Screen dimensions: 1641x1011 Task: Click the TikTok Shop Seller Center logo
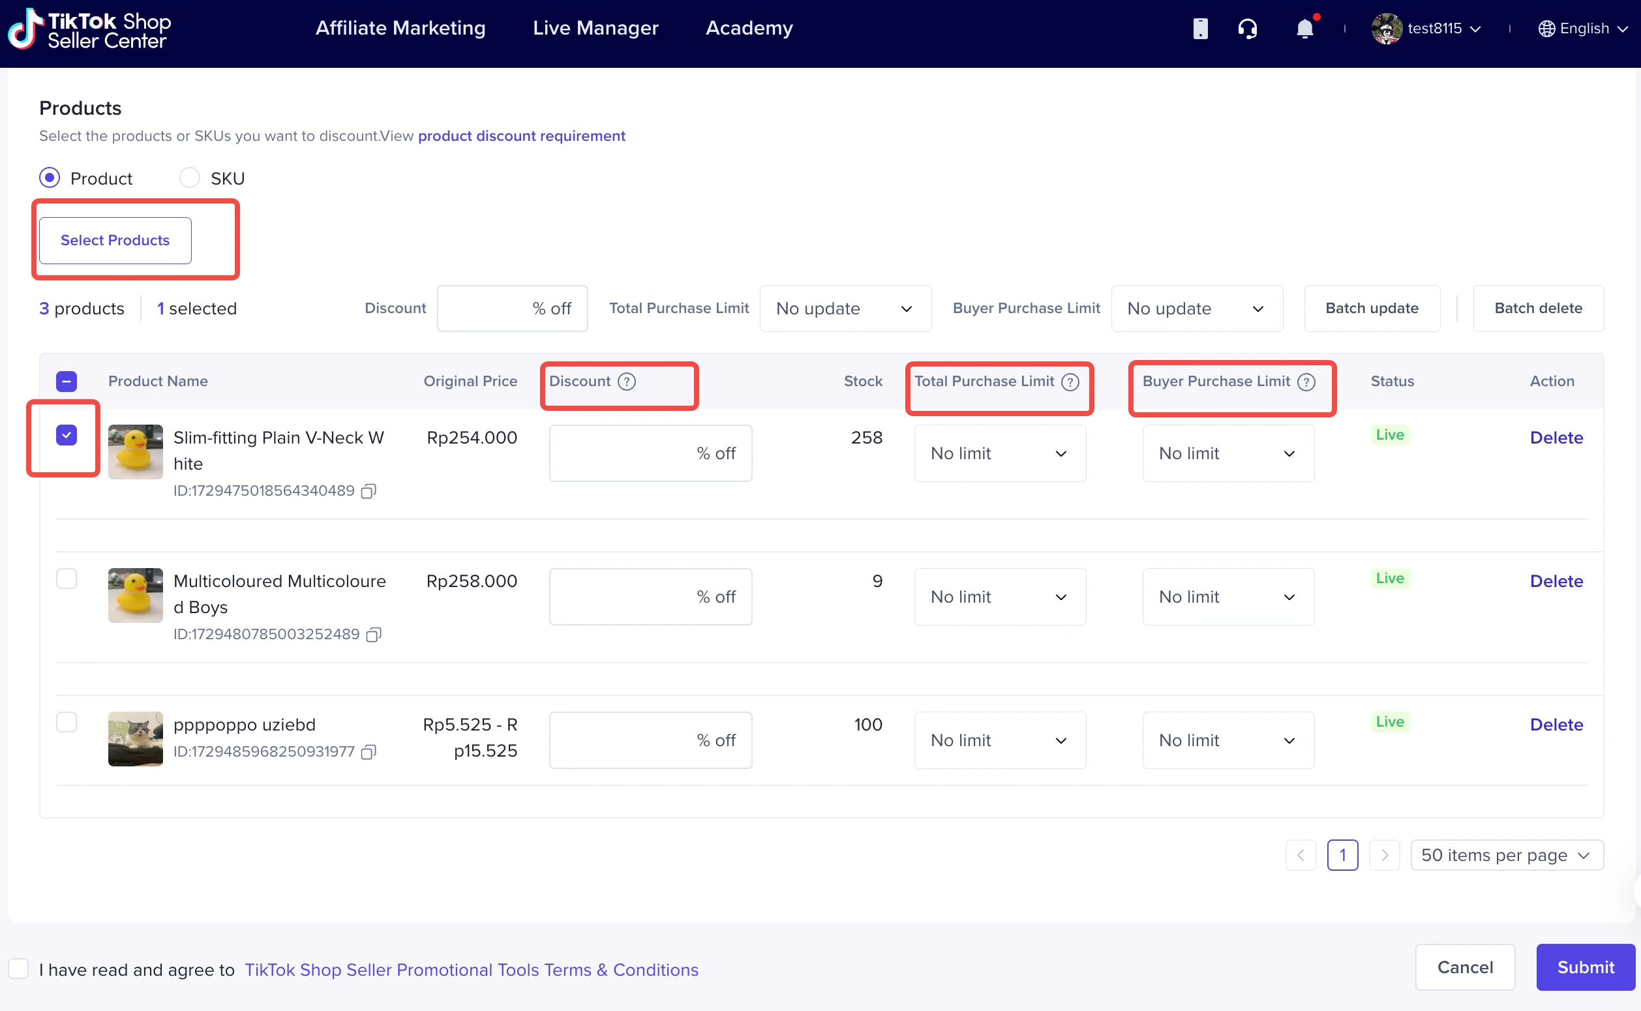point(90,30)
